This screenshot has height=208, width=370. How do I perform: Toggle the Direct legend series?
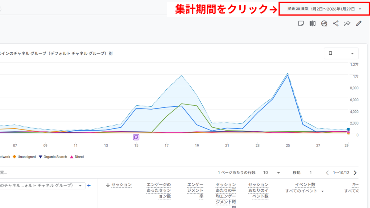click(x=77, y=157)
